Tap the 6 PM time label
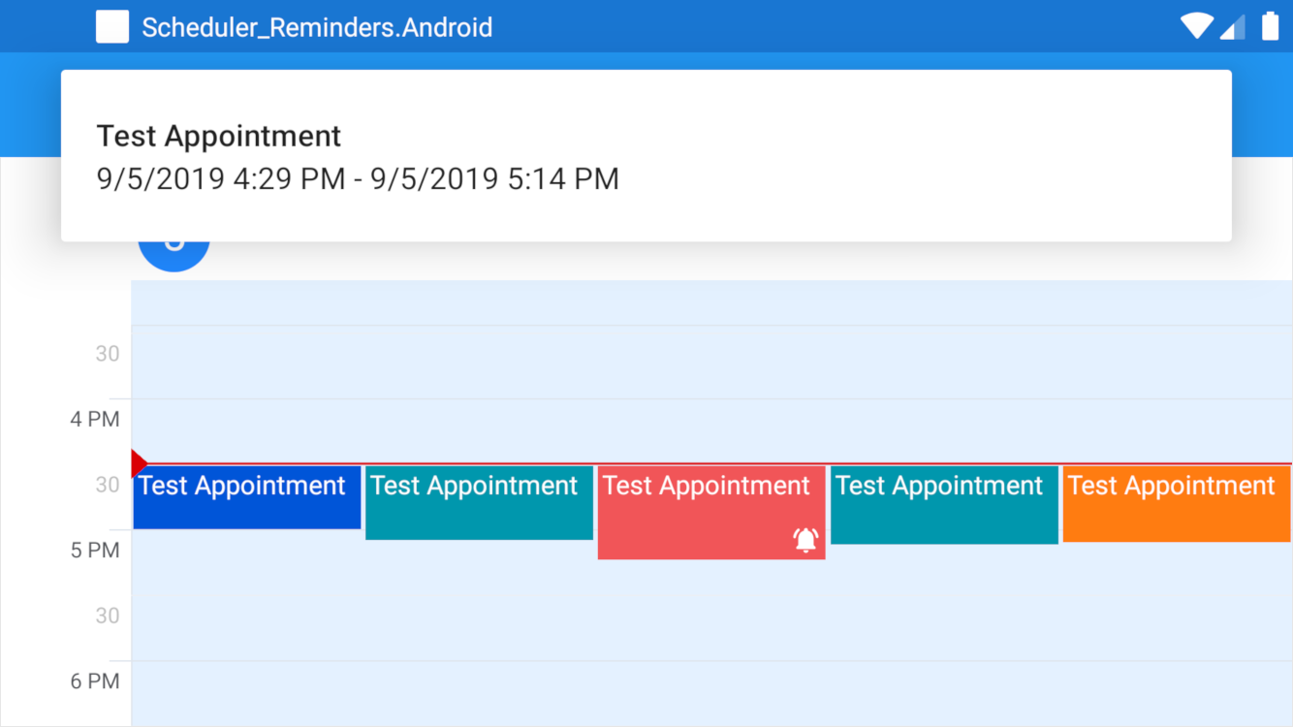Screen dimensions: 1293x727 (x=95, y=680)
